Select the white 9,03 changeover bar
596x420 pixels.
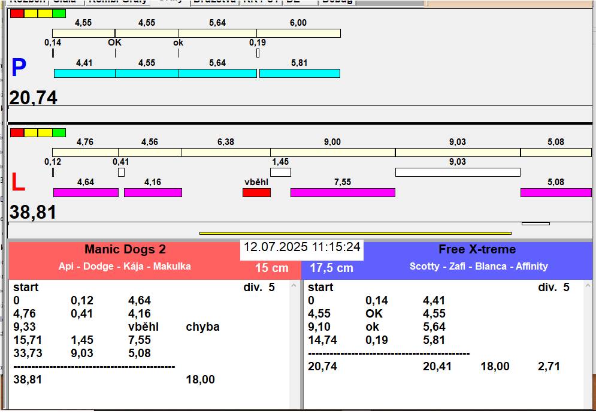[457, 172]
